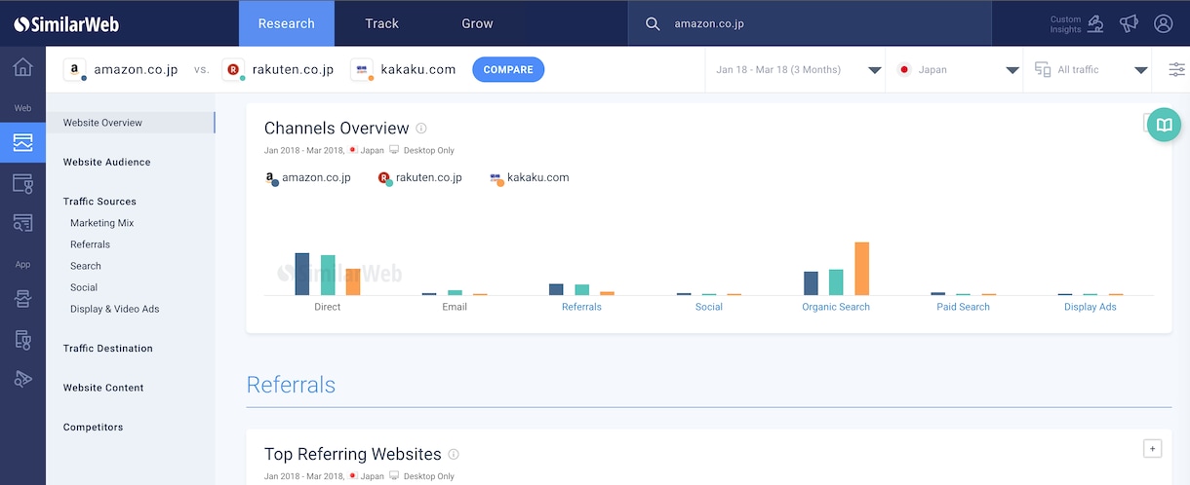Viewport: 1190px width, 485px height.
Task: Open the Google Play keywords sidebar icon
Action: [22, 379]
